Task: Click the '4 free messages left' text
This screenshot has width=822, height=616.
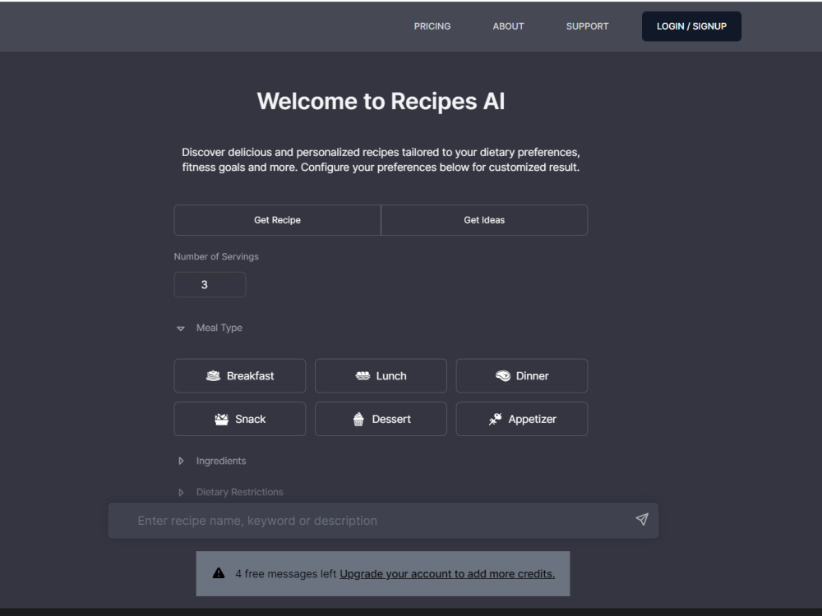Action: point(286,574)
